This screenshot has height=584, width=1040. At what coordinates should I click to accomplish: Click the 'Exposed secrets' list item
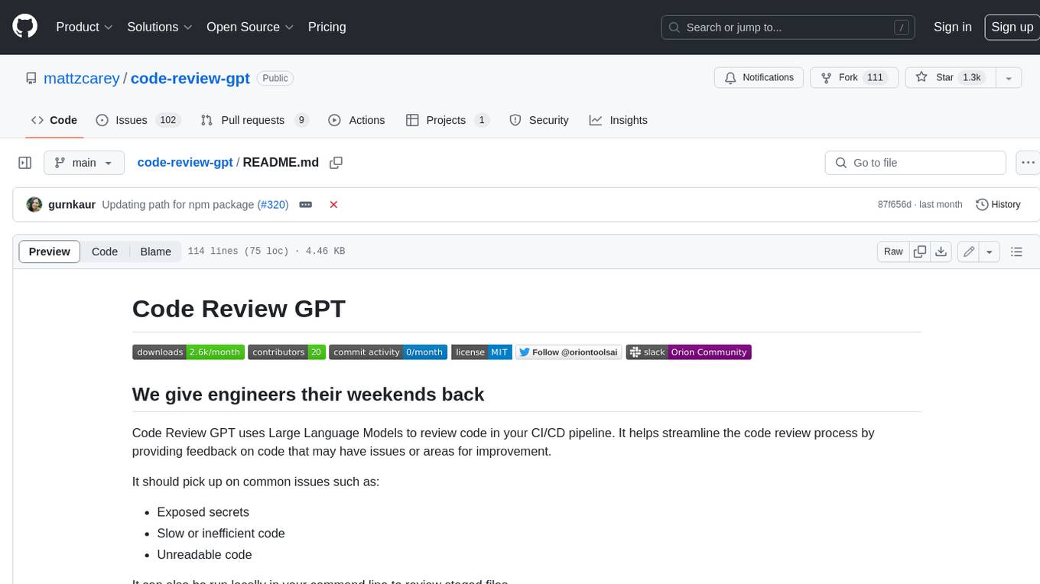pos(203,512)
